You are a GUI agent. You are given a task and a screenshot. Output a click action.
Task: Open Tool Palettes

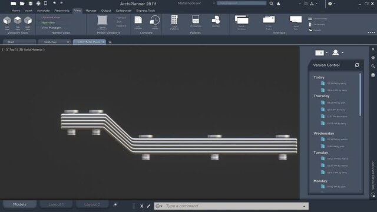(x=174, y=20)
